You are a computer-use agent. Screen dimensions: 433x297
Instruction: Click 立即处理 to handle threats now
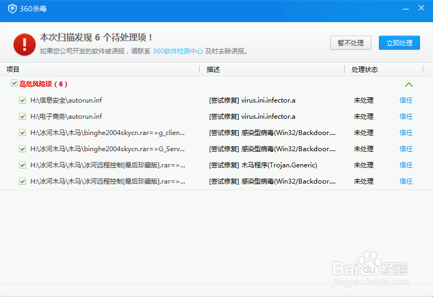point(399,43)
